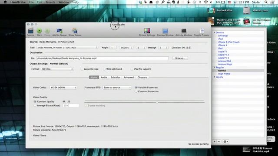Collapse the Regular preset group

tap(215, 68)
